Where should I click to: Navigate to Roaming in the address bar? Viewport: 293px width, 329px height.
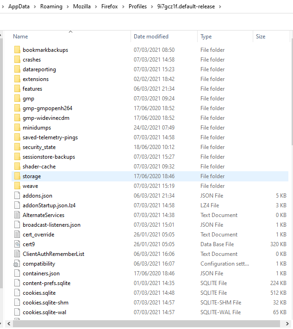pyautogui.click(x=51, y=6)
